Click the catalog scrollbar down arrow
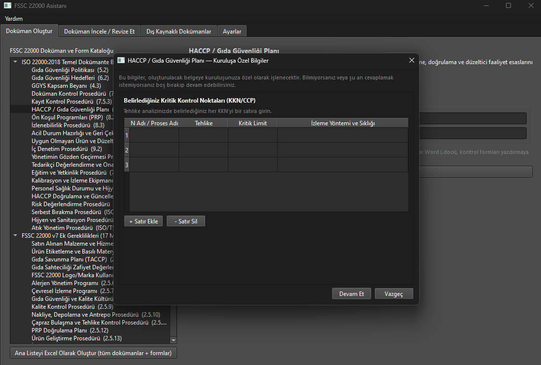This screenshot has width=541, height=365. [174, 340]
